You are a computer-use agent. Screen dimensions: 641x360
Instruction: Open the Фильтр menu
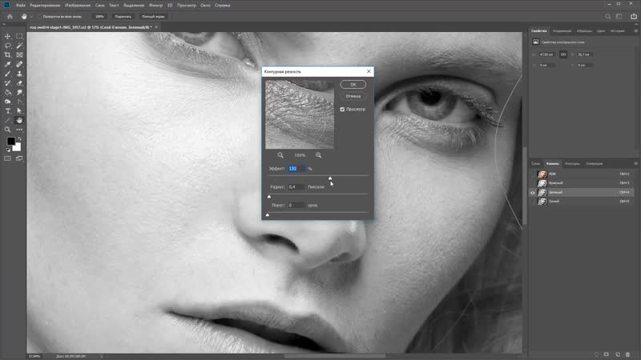(155, 5)
